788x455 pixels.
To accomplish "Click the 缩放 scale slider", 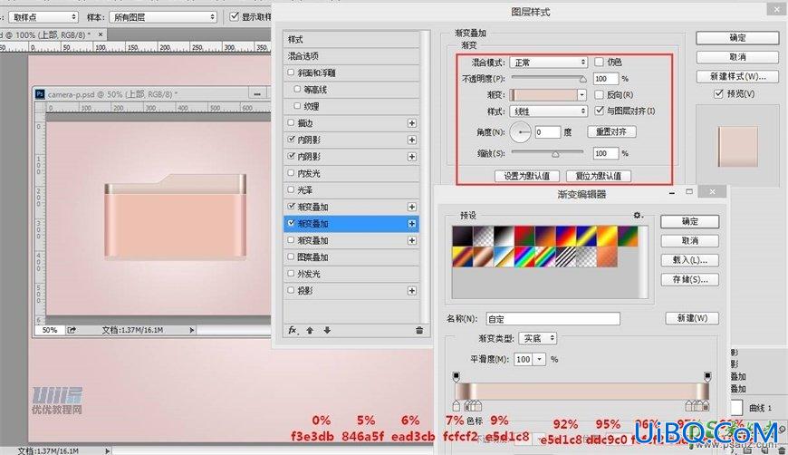I will tap(548, 153).
